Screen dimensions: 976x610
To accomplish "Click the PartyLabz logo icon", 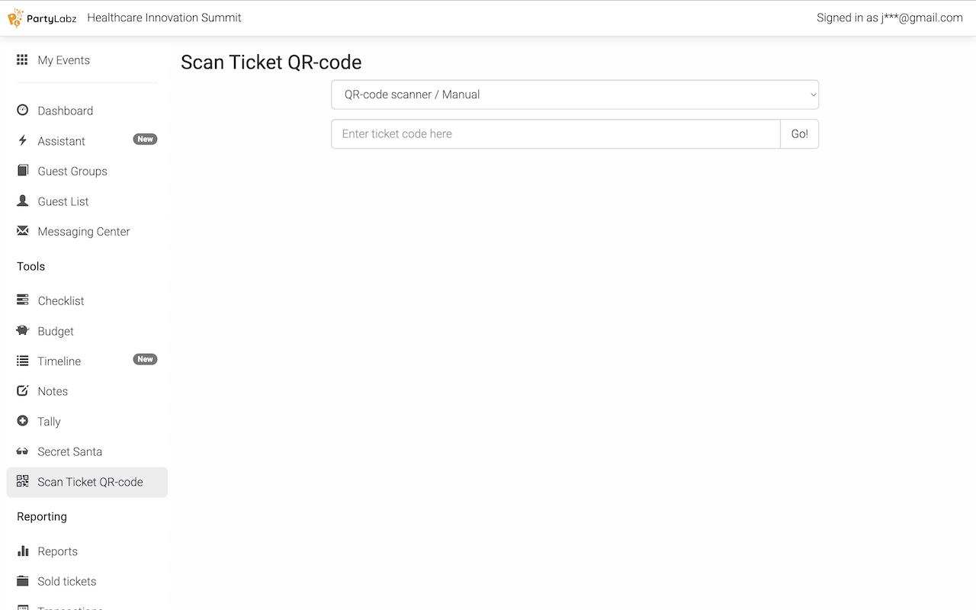I will point(16,18).
